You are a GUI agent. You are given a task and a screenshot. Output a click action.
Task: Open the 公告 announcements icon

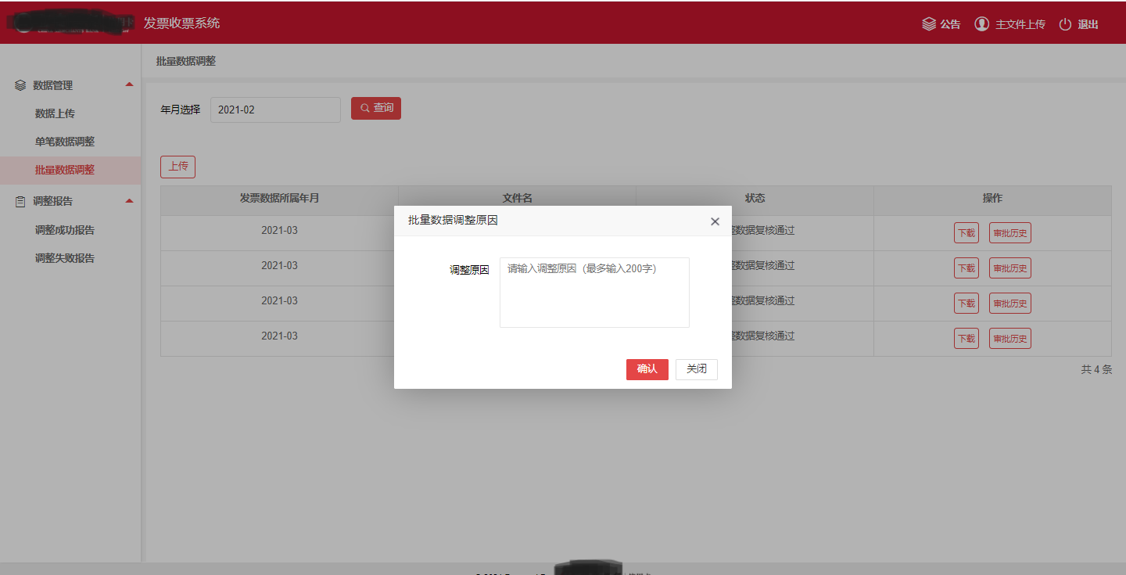(x=929, y=24)
